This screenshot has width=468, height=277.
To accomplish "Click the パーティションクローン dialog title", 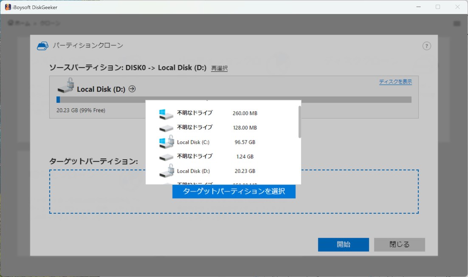I will [88, 45].
